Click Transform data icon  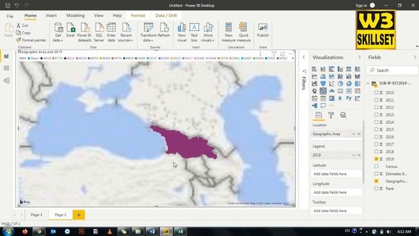149,28
